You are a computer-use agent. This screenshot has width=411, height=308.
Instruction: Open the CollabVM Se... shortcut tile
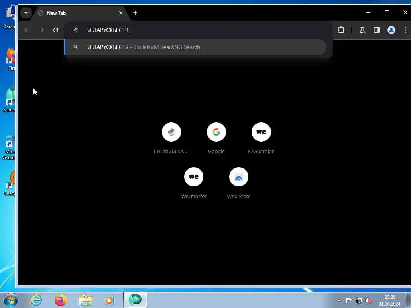[171, 132]
